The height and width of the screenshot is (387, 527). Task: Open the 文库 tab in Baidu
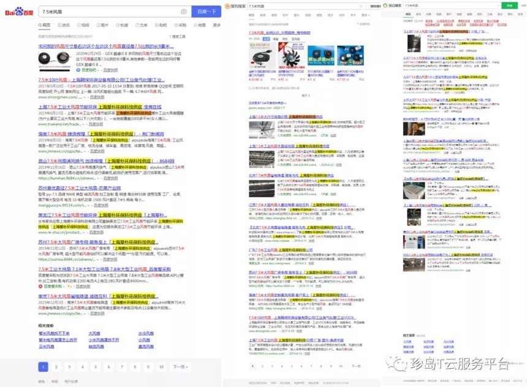pos(141,25)
